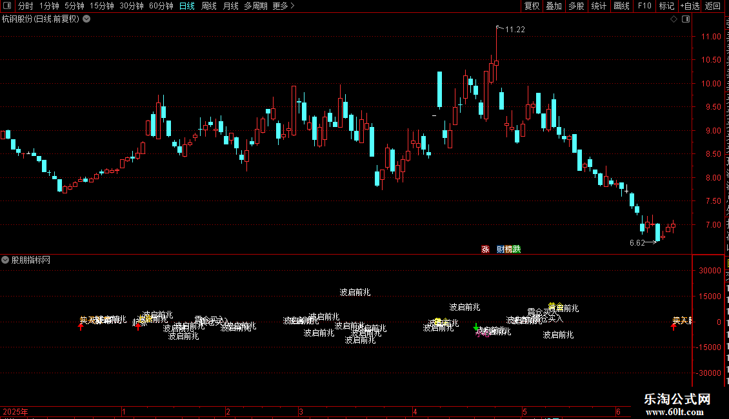Select the 1分钟 period tab
Viewport: 729px width, 419px height.
(x=49, y=6)
